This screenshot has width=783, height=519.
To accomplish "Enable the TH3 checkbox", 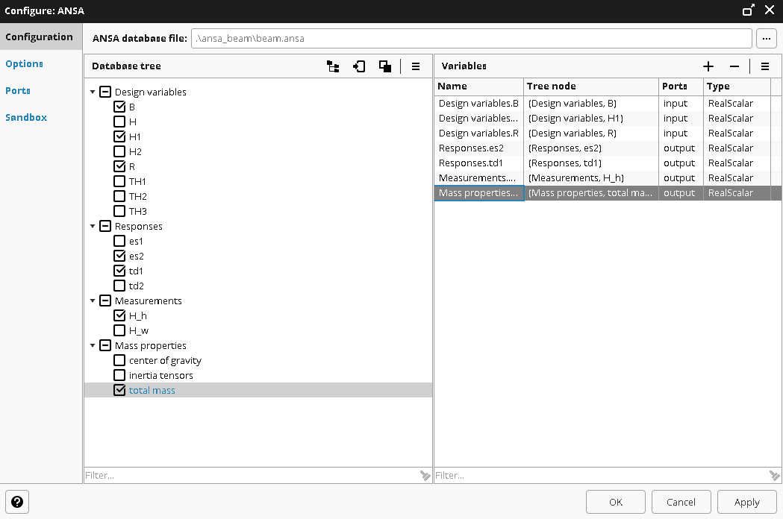I will click(119, 212).
